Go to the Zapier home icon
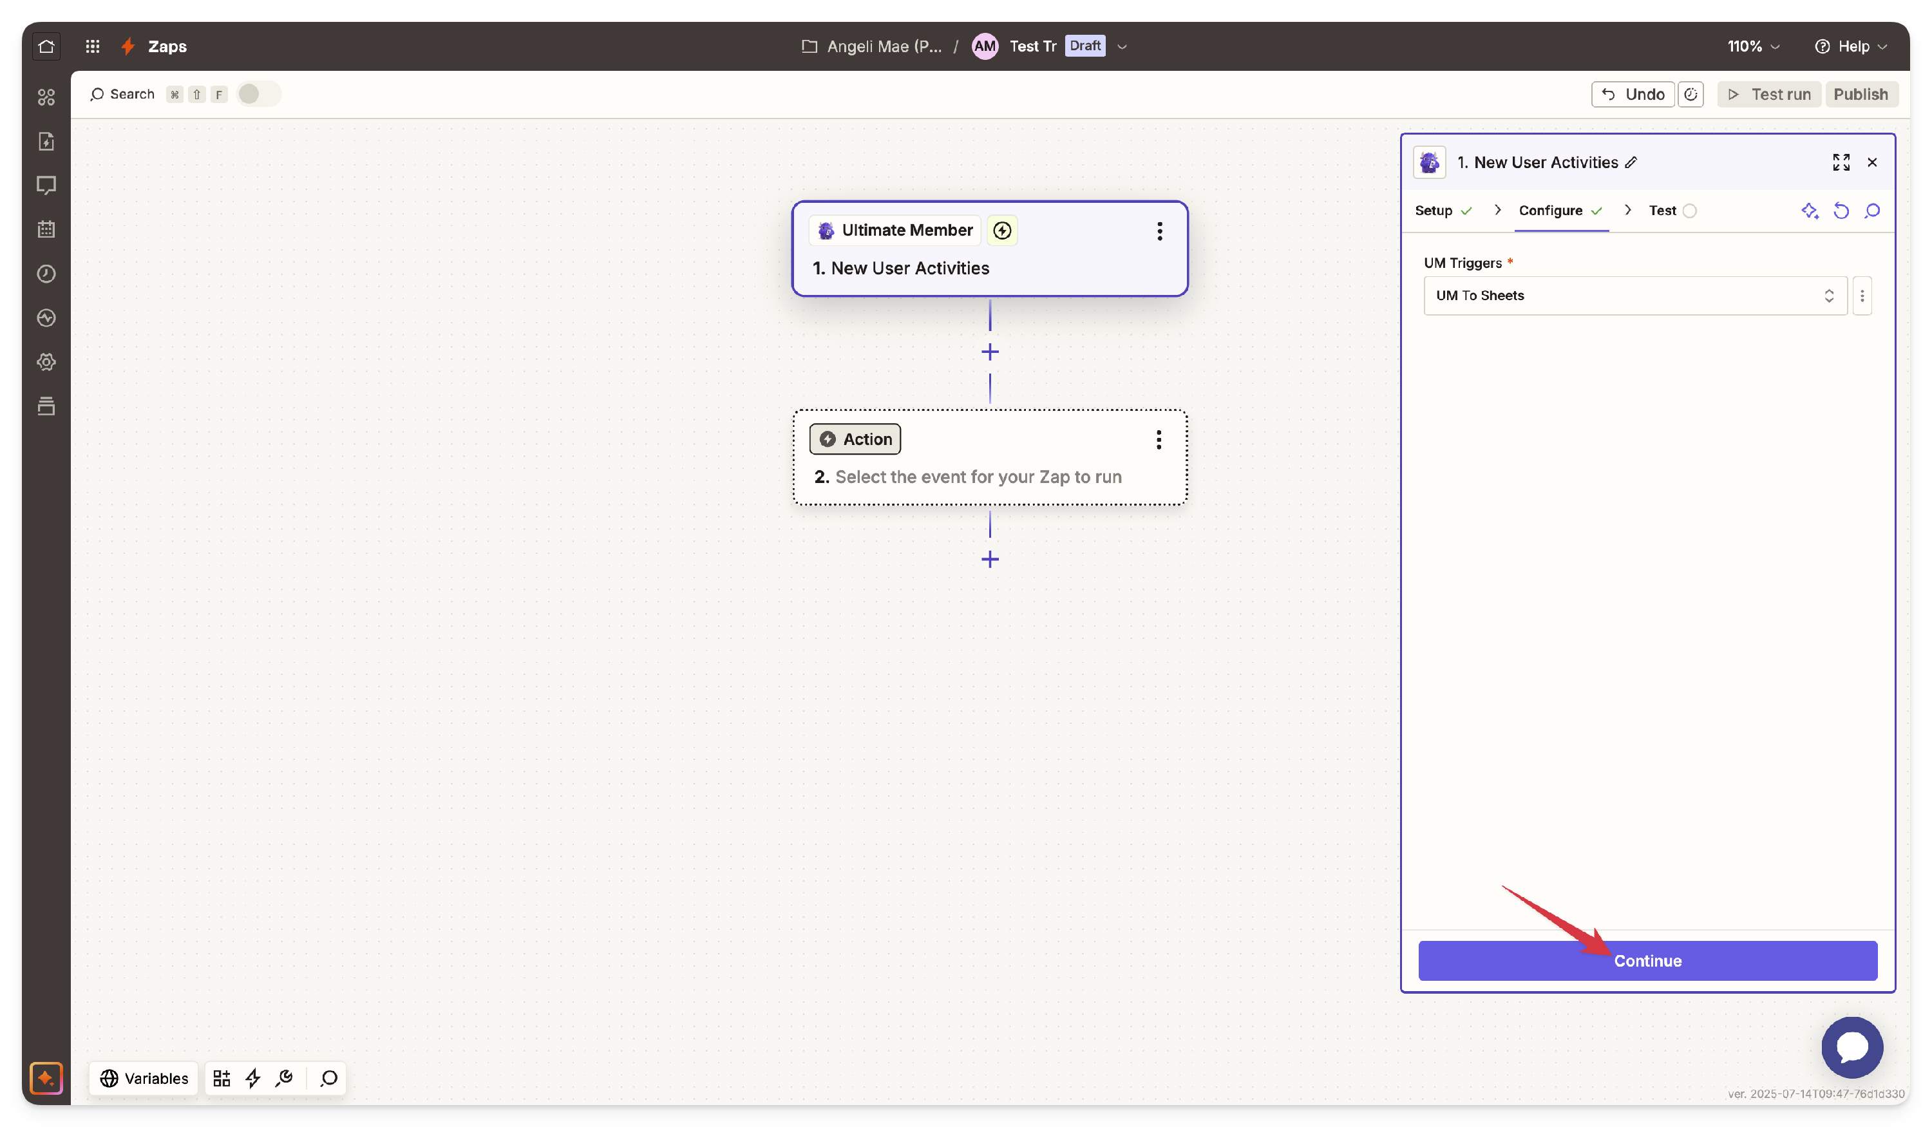The width and height of the screenshot is (1932, 1127). 46,46
